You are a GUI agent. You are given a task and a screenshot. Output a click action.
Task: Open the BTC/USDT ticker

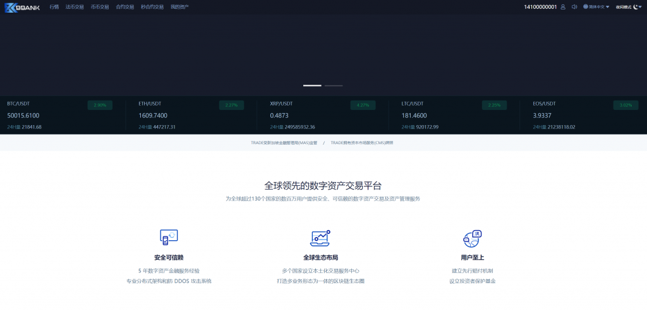tap(18, 104)
